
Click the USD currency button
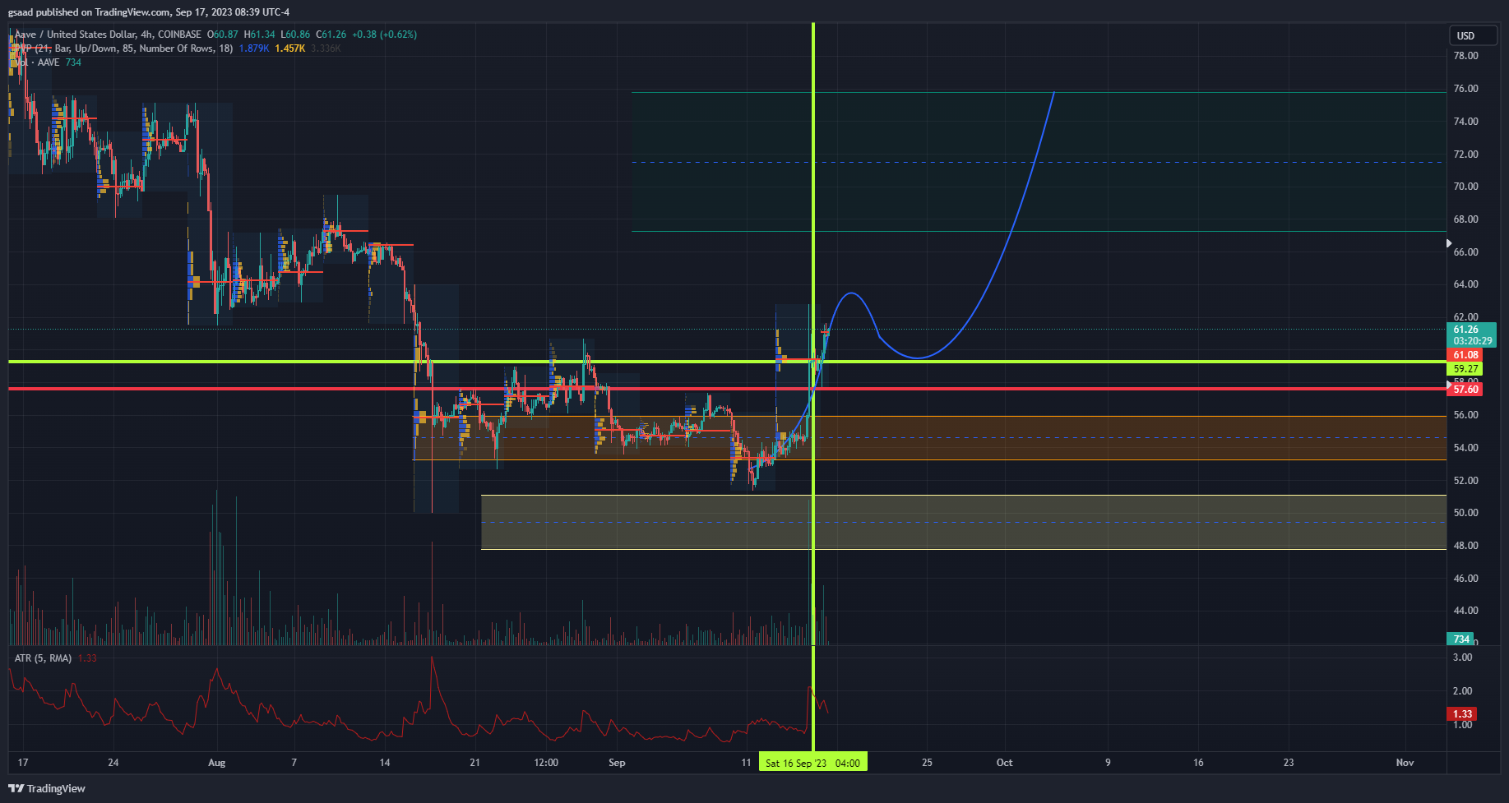(x=1474, y=35)
